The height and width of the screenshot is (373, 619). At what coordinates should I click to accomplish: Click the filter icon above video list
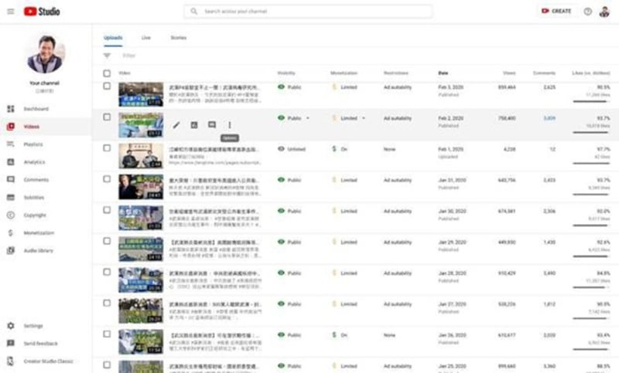point(107,56)
